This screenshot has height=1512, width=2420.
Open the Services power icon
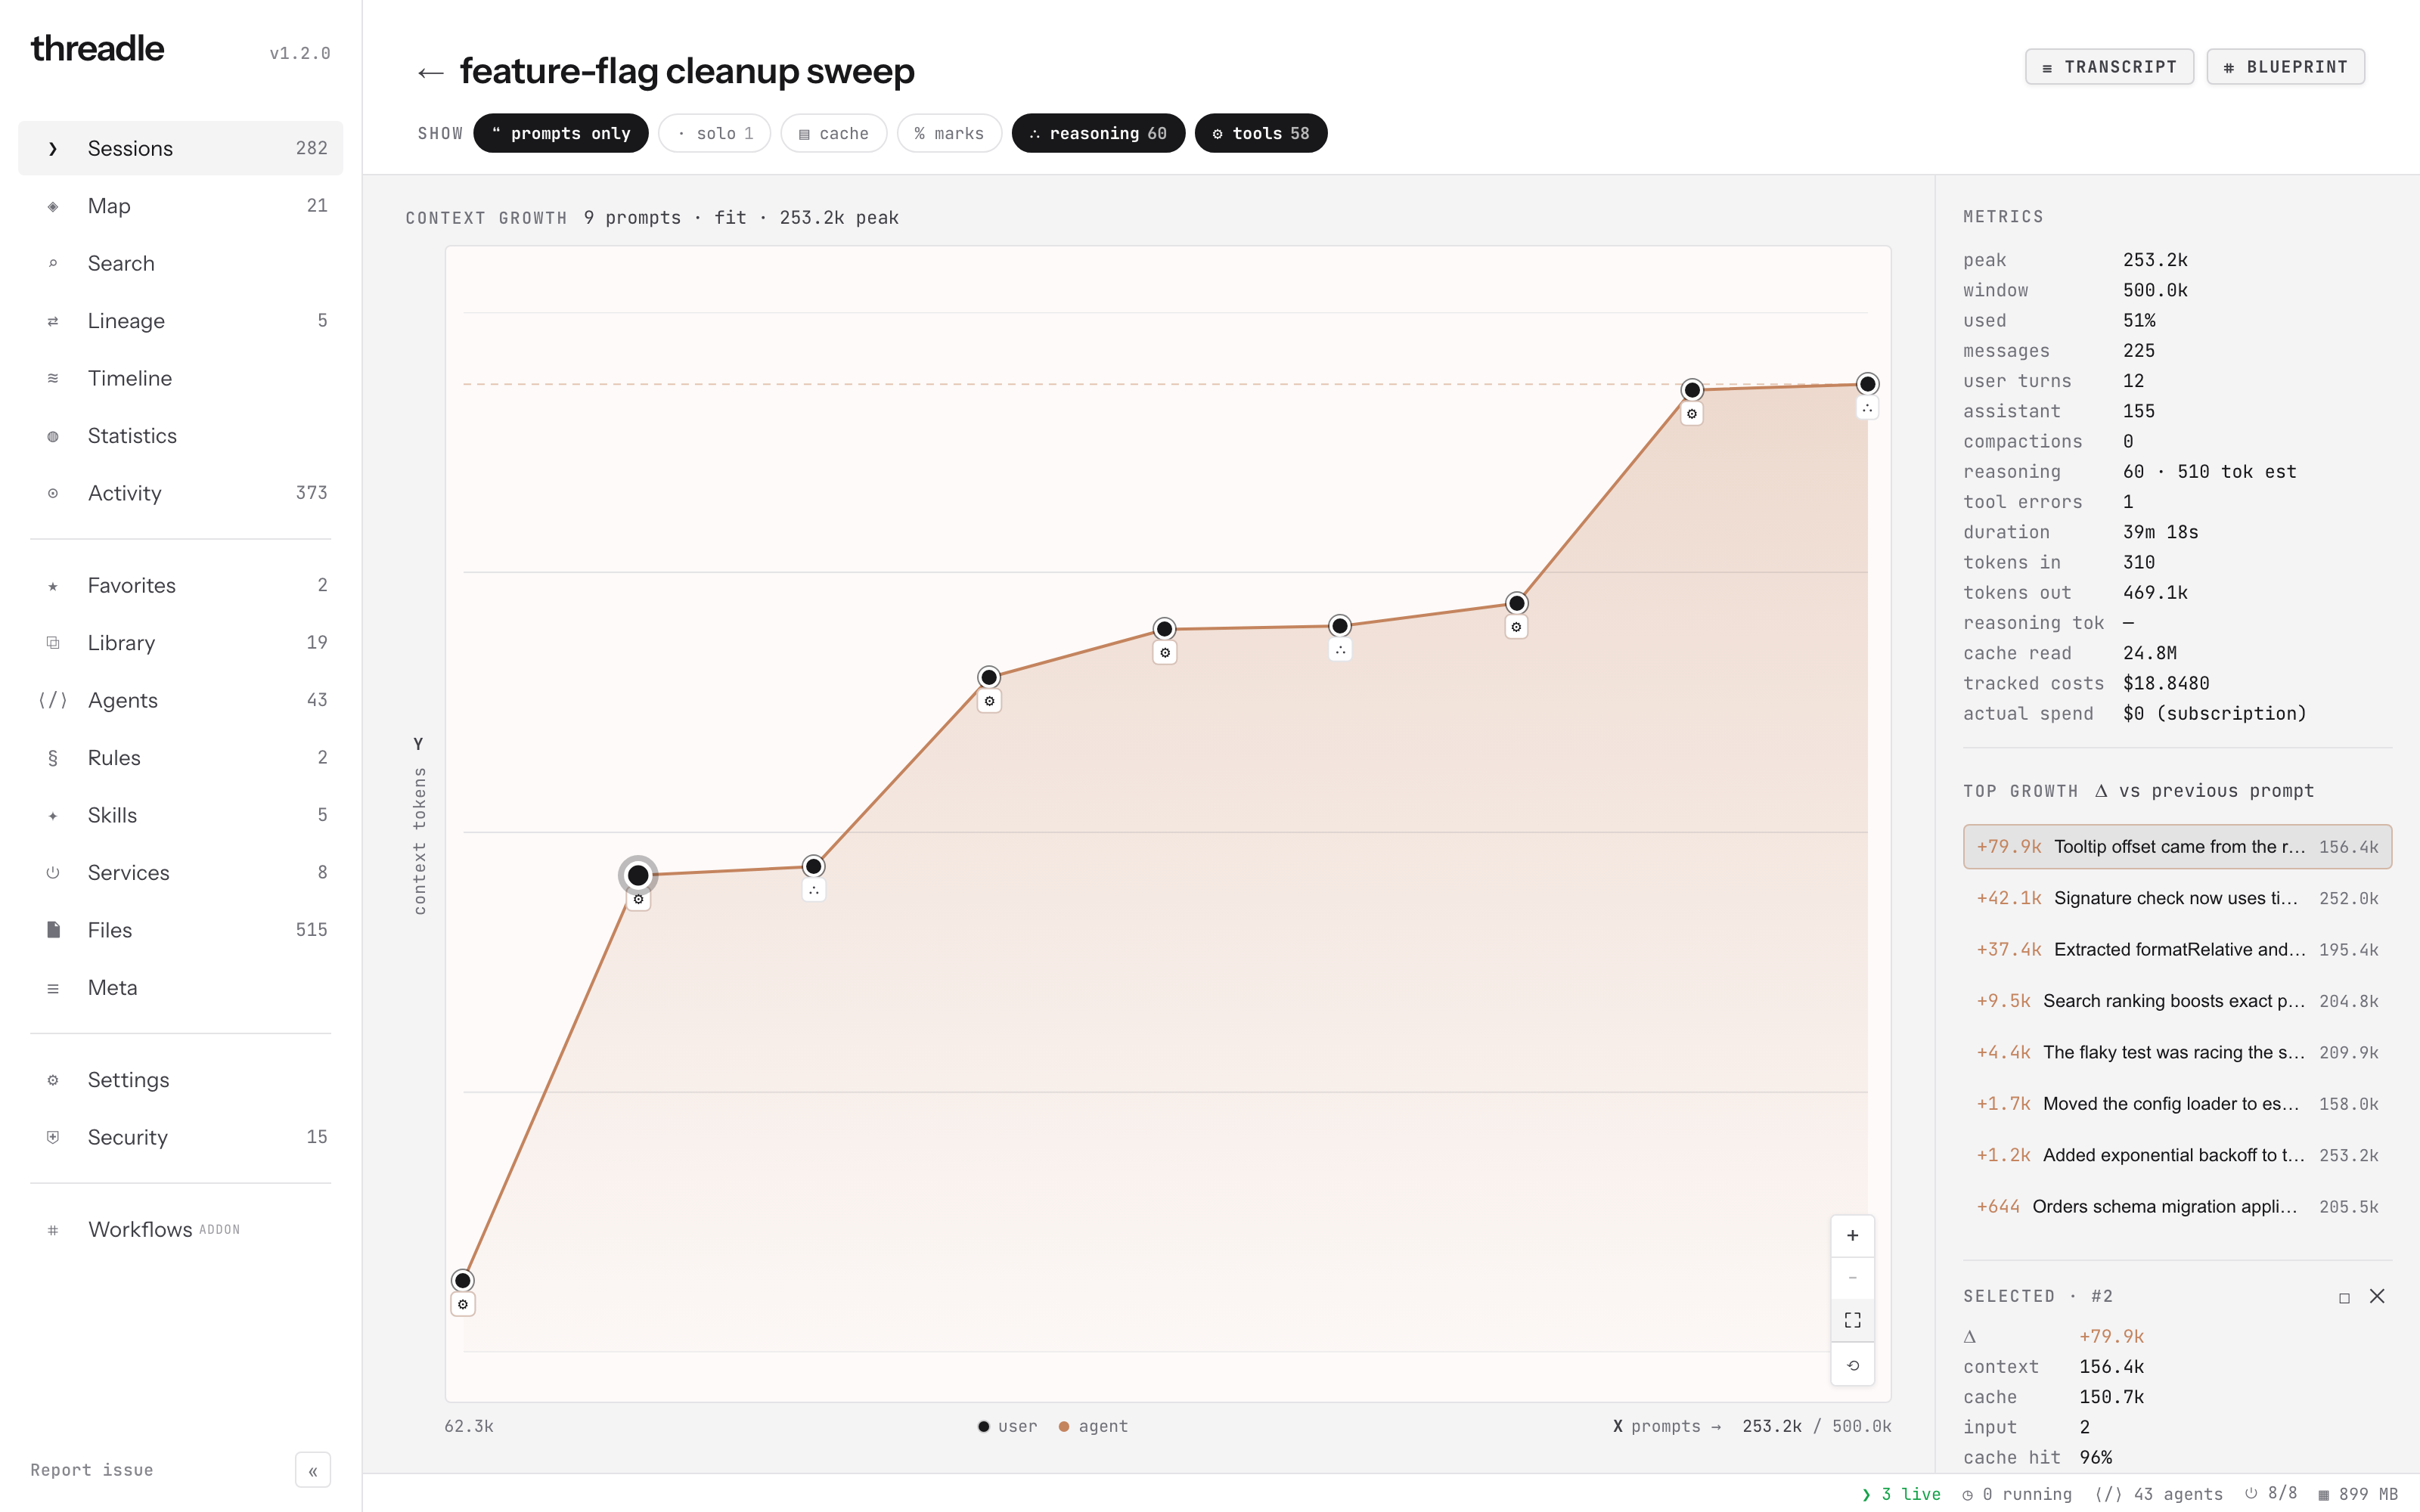pyautogui.click(x=53, y=873)
